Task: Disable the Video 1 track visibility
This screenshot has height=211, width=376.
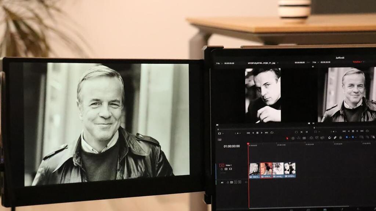Action: [231, 169]
